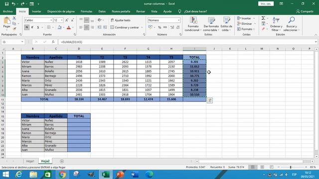The image size is (319, 179).
Task: Open the Fuente dialog launcher
Action: (x=75, y=34)
